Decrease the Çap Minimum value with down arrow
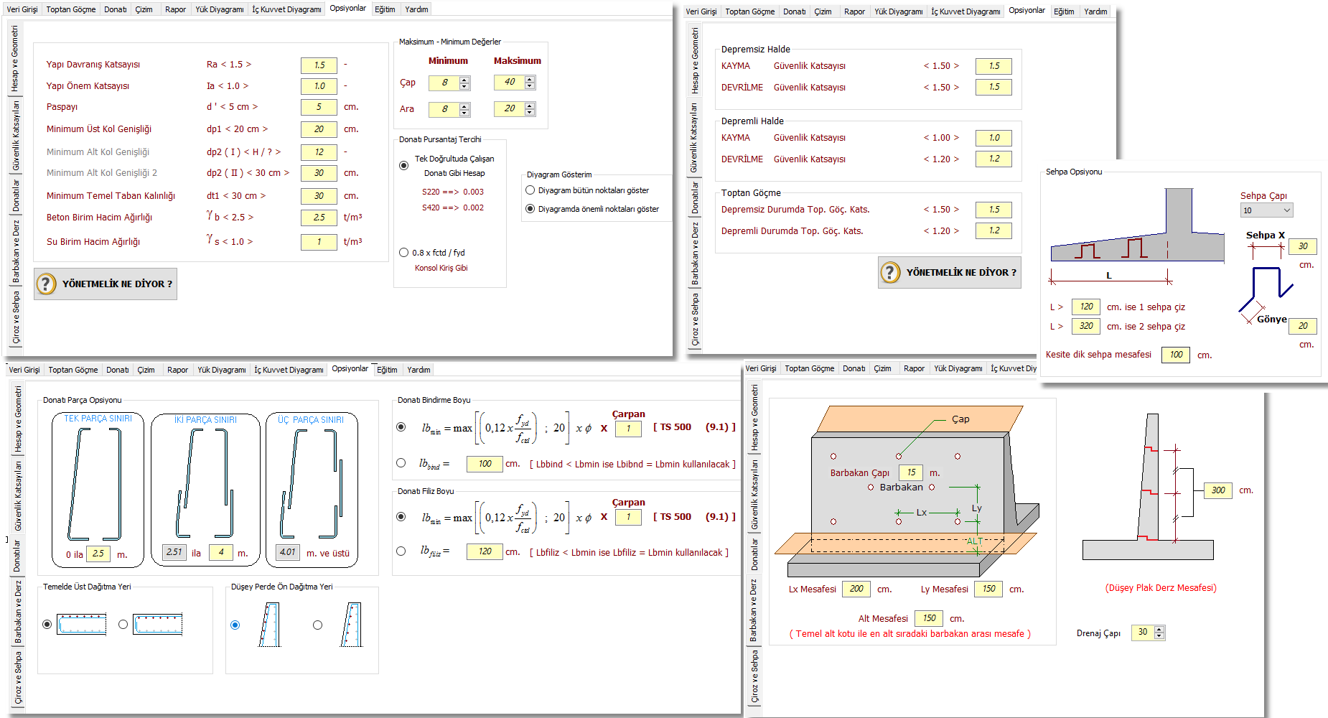 tap(464, 87)
